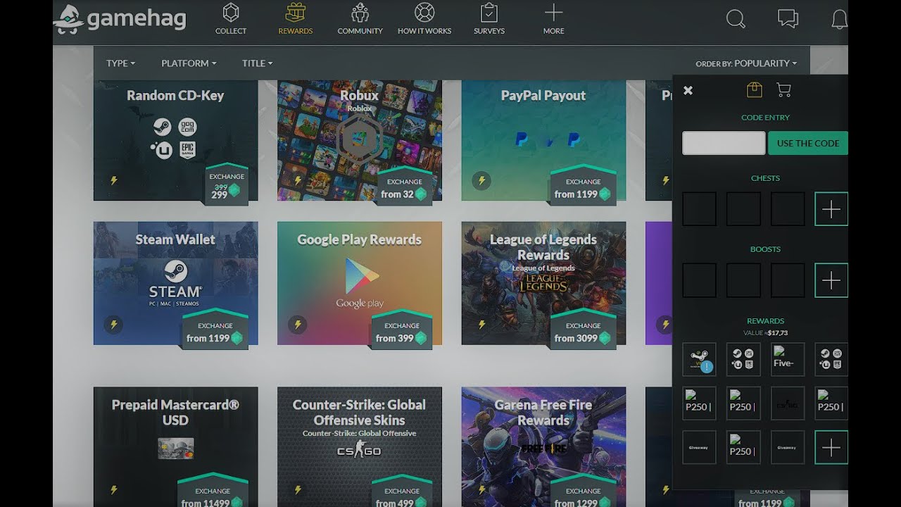Add a boost with the Boosts plus button
Screen dimensions: 901x507
coord(831,280)
